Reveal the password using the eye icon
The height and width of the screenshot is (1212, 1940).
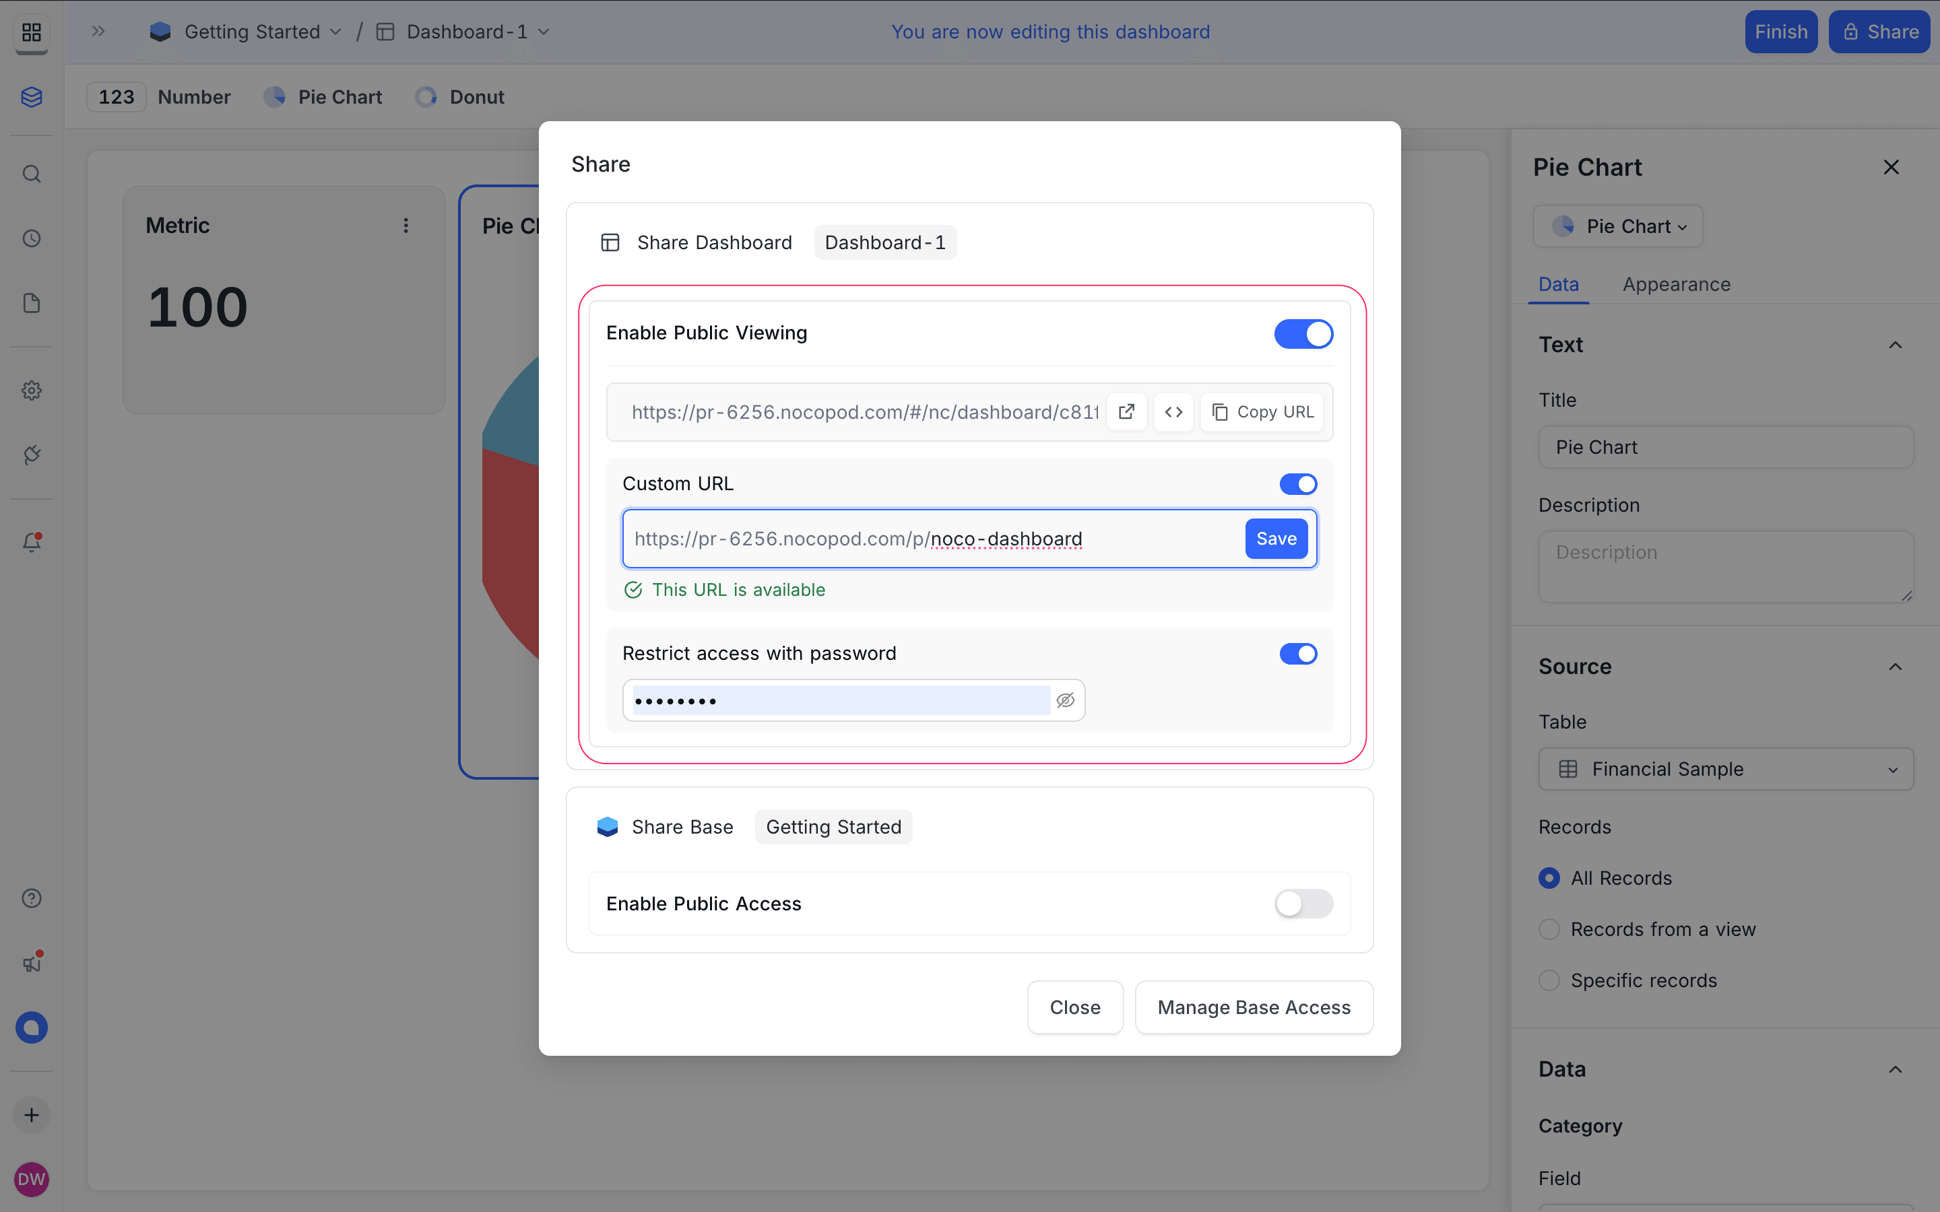1064,700
